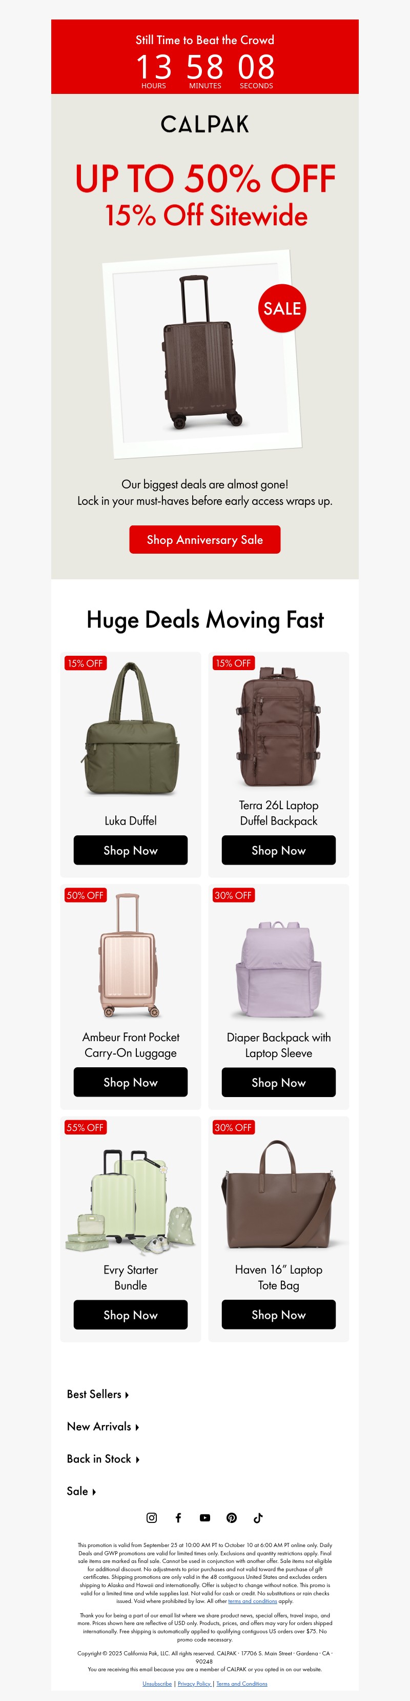Image resolution: width=410 pixels, height=1701 pixels.
Task: Click the lavender Diaper Backpack image
Action: (x=279, y=969)
